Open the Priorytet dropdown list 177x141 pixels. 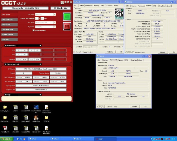(x=55, y=27)
